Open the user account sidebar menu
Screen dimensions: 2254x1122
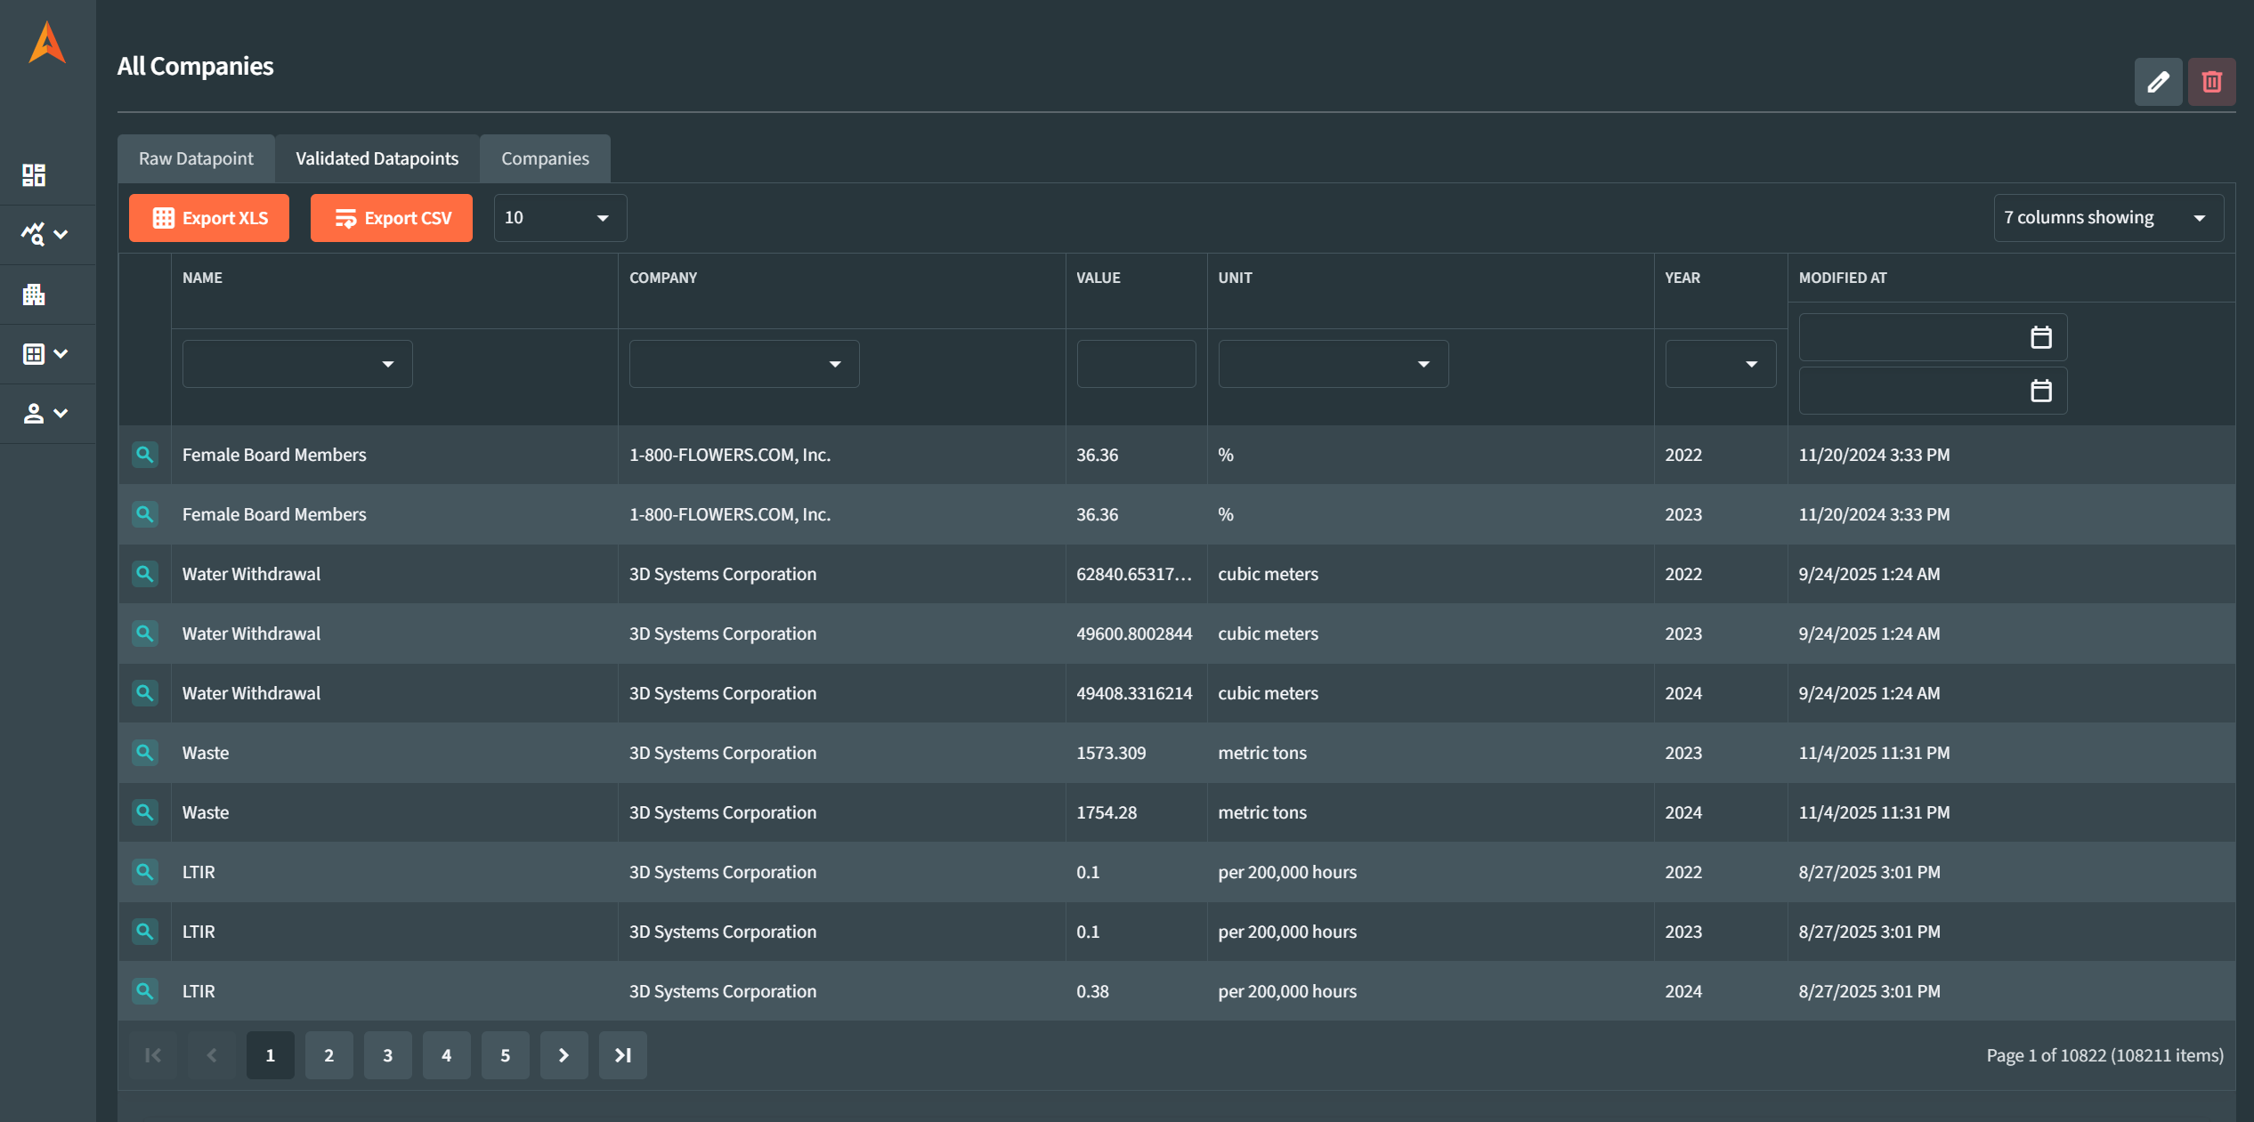click(45, 413)
